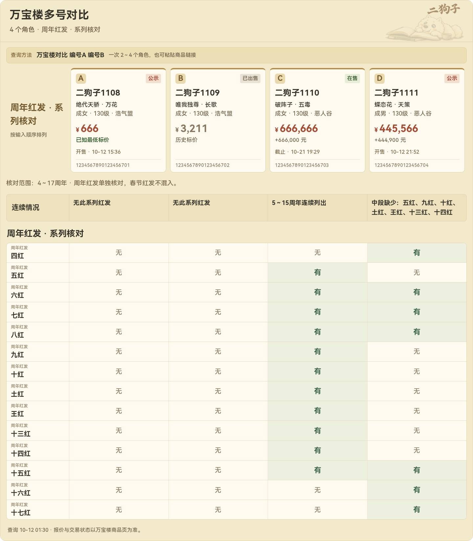Click the 已出售 status tag on card B
The image size is (473, 541).
pos(250,78)
